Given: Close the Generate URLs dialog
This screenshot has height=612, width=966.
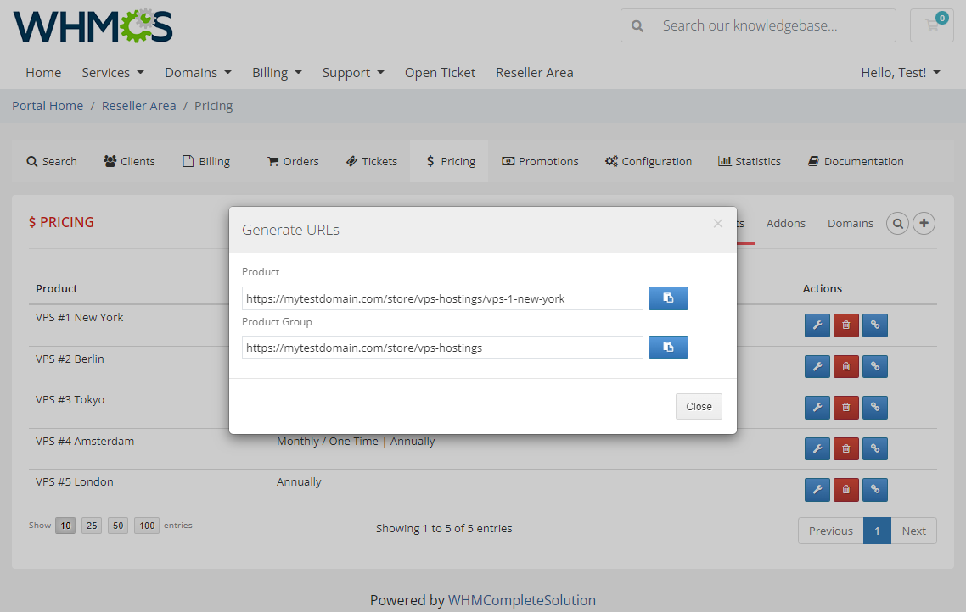Looking at the screenshot, I should click(699, 406).
